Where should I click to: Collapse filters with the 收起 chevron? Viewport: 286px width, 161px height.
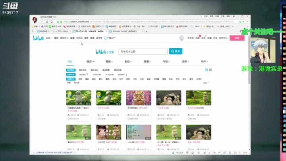pyautogui.click(x=206, y=83)
